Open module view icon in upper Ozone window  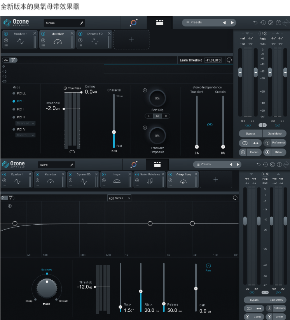(160, 23)
